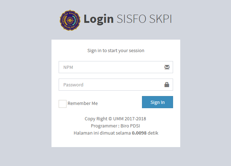The width and height of the screenshot is (231, 166).
Task: Click the SISFO SKPI portion of the title
Action: 144,19
